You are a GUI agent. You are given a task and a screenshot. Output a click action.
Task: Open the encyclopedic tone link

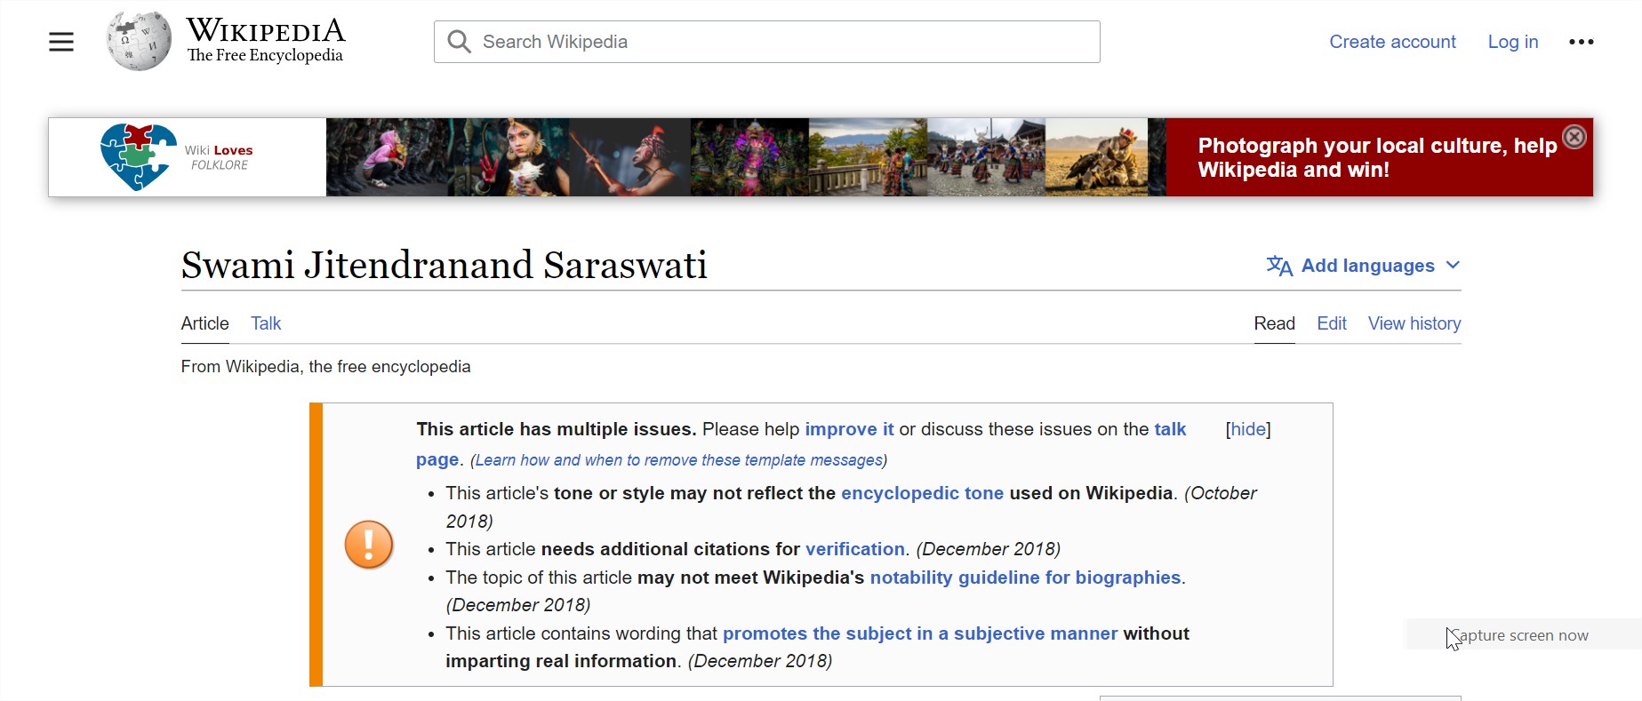click(922, 493)
